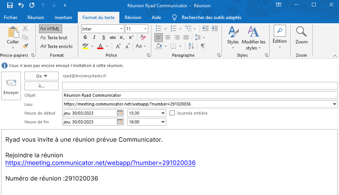
Task: Expand the Lieu location dropdown
Action: click(334, 104)
